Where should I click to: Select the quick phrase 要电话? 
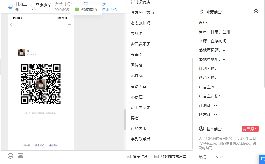(x=136, y=55)
